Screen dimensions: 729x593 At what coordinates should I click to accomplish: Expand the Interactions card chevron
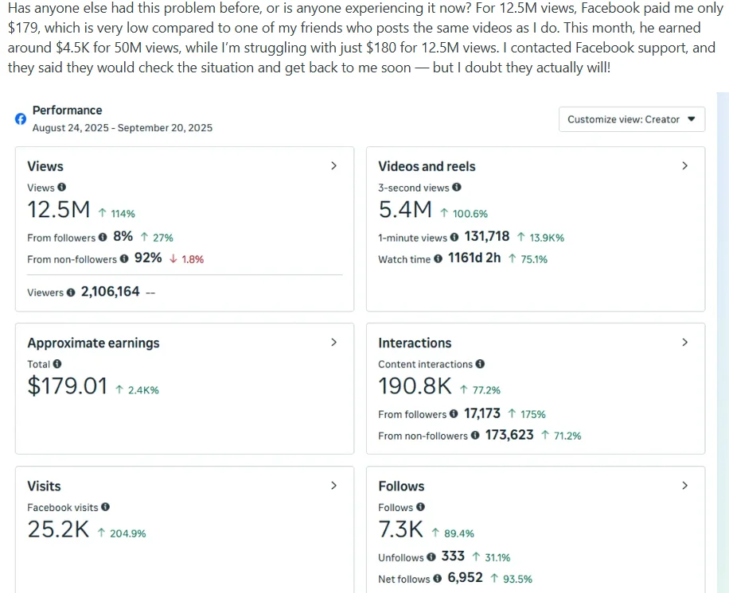[684, 343]
